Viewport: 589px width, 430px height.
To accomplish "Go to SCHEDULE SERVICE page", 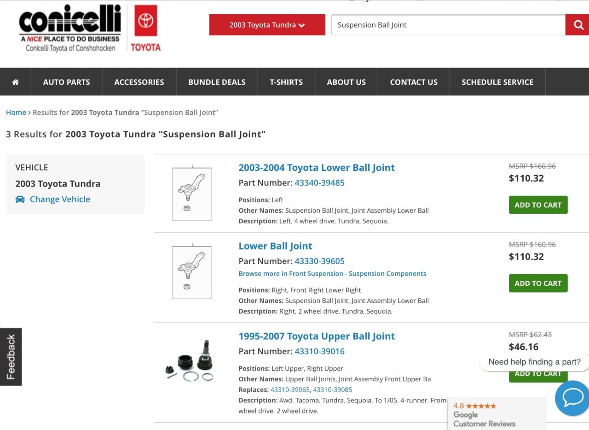I will click(x=497, y=82).
